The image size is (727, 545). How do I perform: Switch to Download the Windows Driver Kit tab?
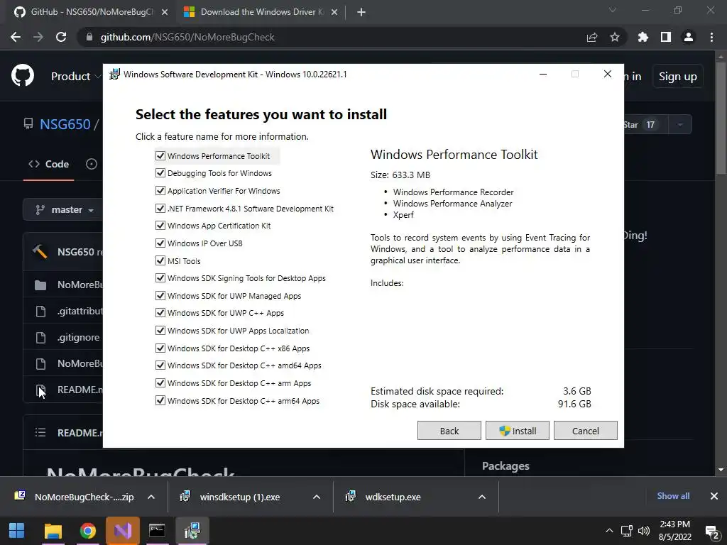261,12
